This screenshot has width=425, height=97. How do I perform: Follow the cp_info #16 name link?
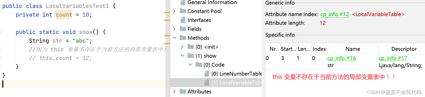pos(342,58)
